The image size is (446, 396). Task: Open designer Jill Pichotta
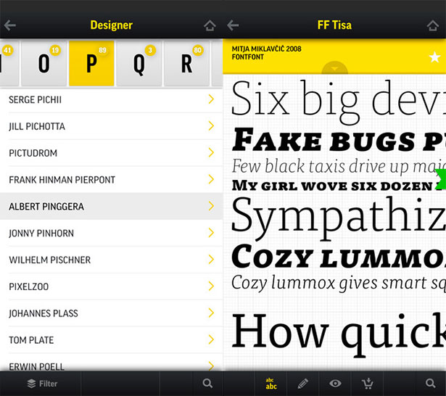click(111, 126)
